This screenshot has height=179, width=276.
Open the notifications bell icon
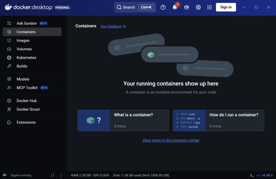coord(175,7)
